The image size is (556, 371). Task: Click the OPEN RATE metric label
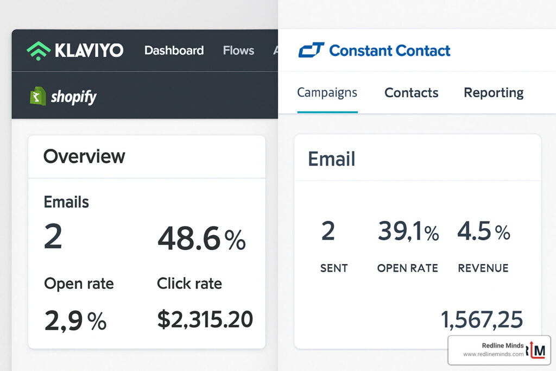pyautogui.click(x=407, y=268)
